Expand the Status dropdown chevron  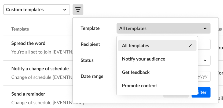tap(205, 60)
